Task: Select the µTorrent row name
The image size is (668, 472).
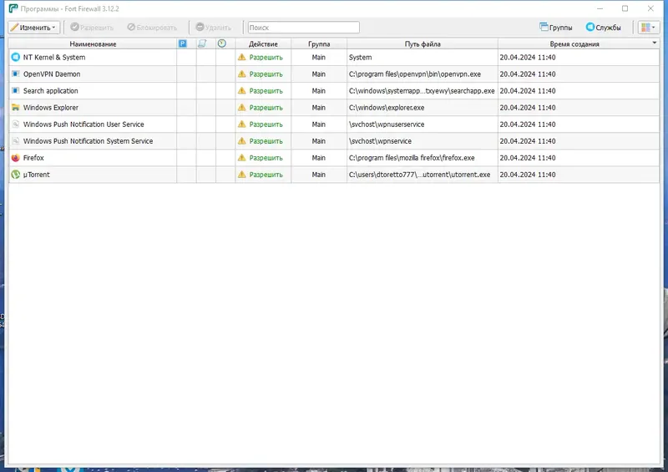Action: pyautogui.click(x=36, y=175)
